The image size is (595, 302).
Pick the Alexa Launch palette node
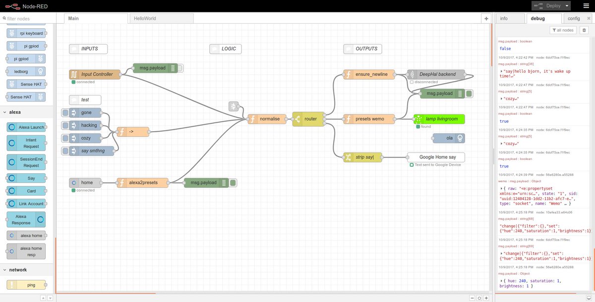tap(26, 127)
